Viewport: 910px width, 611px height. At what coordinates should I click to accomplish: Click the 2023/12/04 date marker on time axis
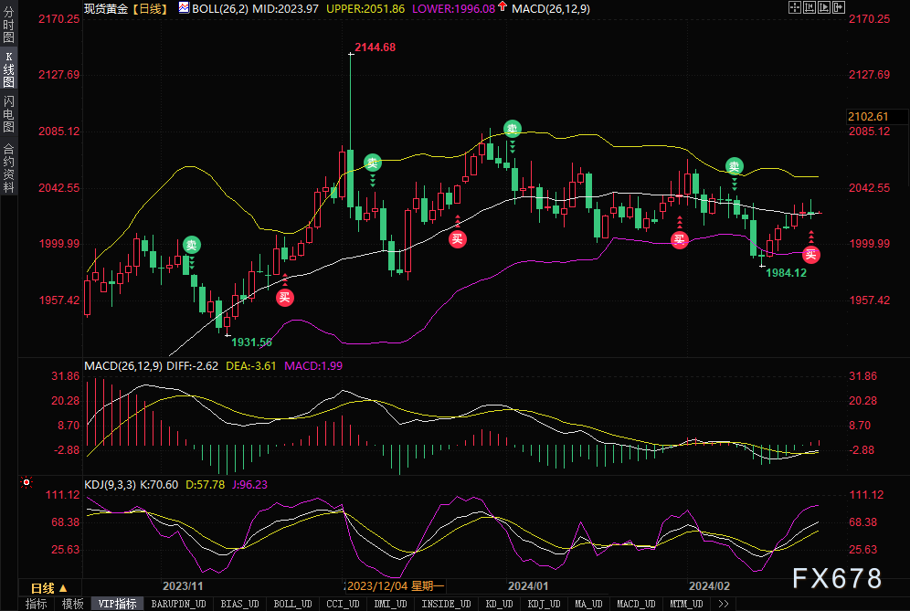tap(395, 586)
